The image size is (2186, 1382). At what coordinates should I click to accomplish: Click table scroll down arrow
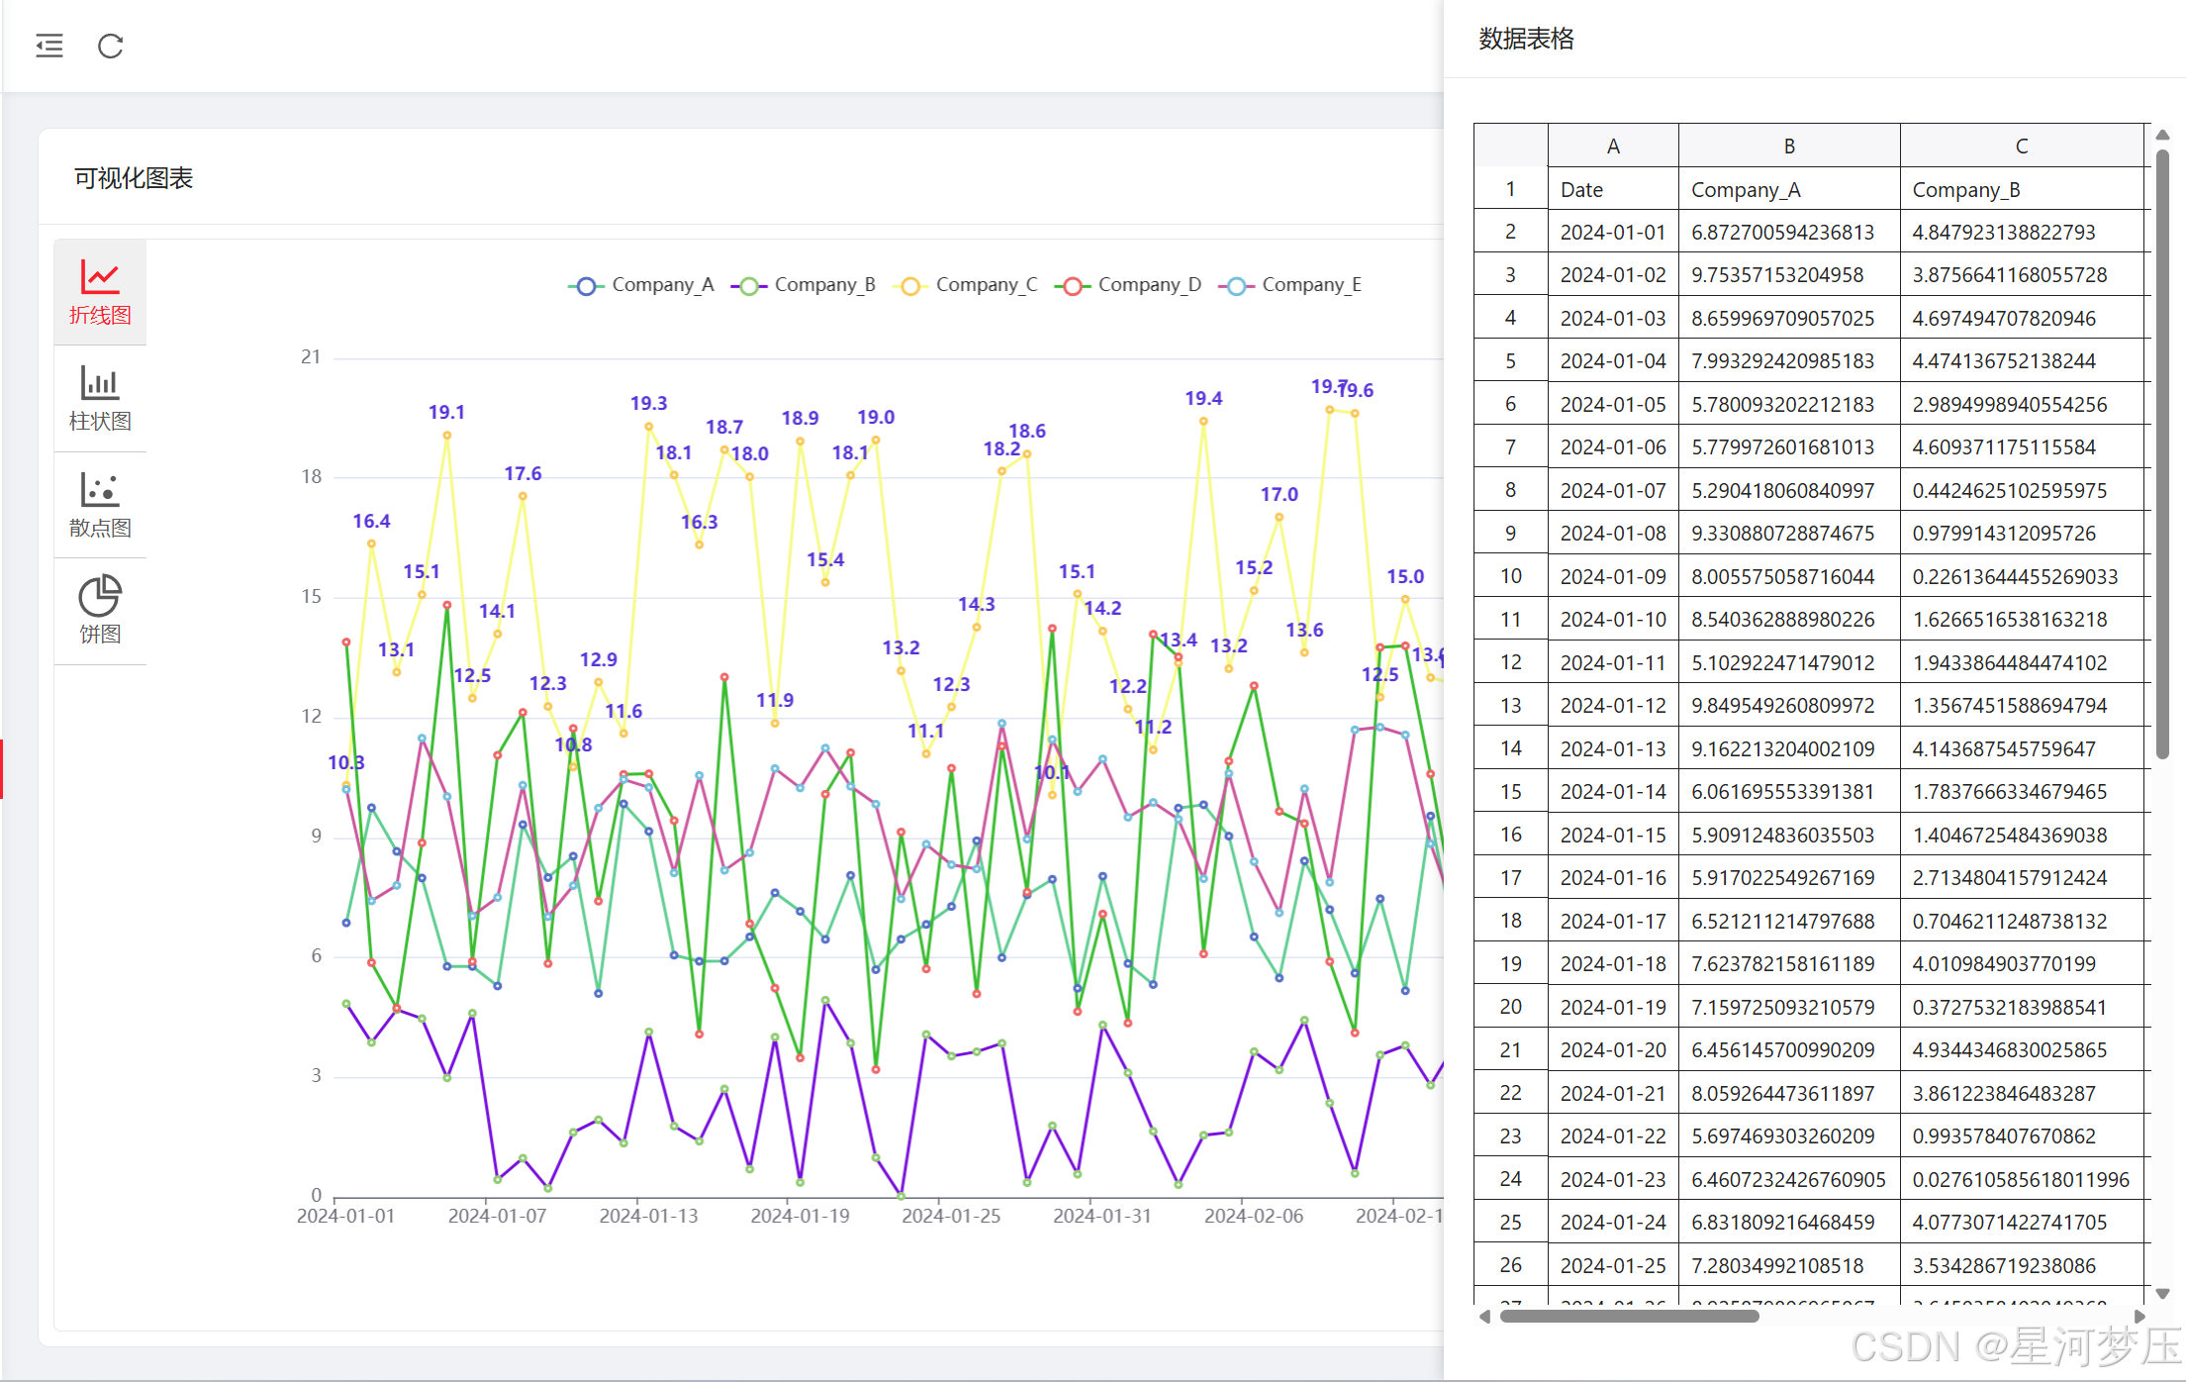(x=2162, y=1293)
